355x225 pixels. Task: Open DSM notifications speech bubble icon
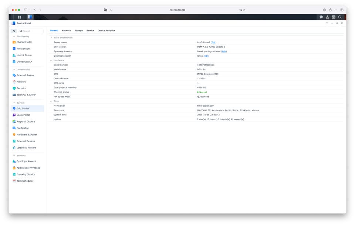(321, 17)
